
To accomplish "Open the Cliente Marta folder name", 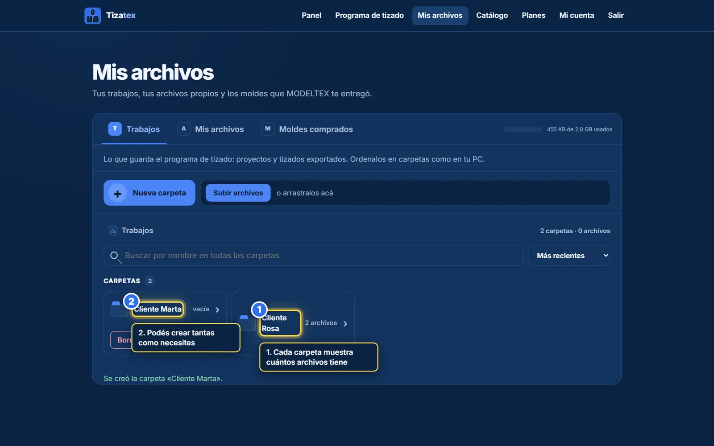I will click(158, 309).
